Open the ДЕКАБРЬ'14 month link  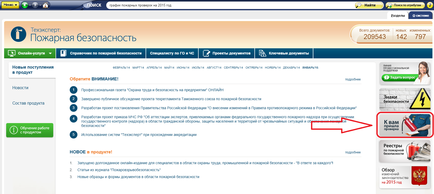pyautogui.click(x=291, y=68)
